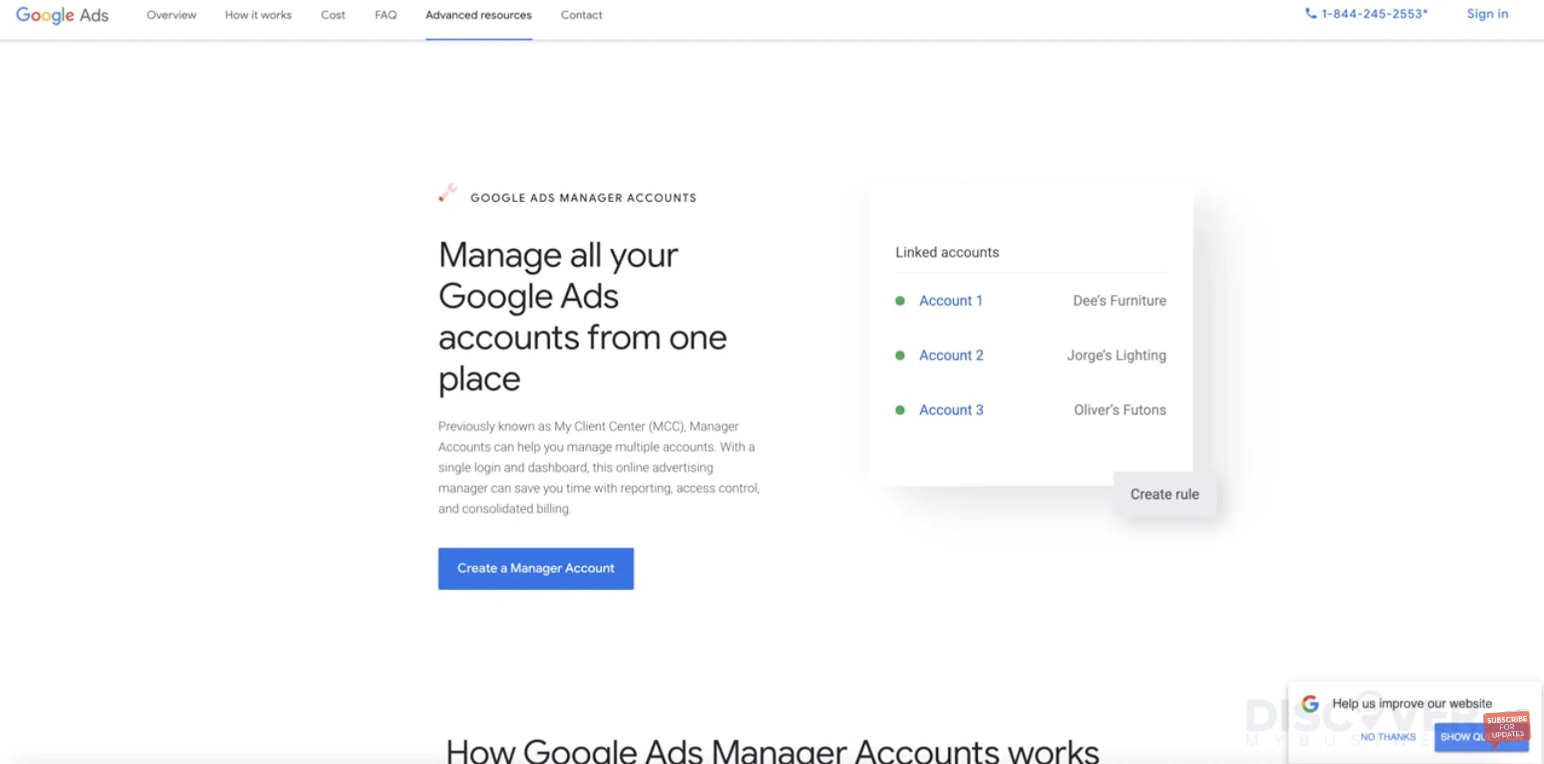Click NO THANKS in the survey popup

click(x=1388, y=737)
